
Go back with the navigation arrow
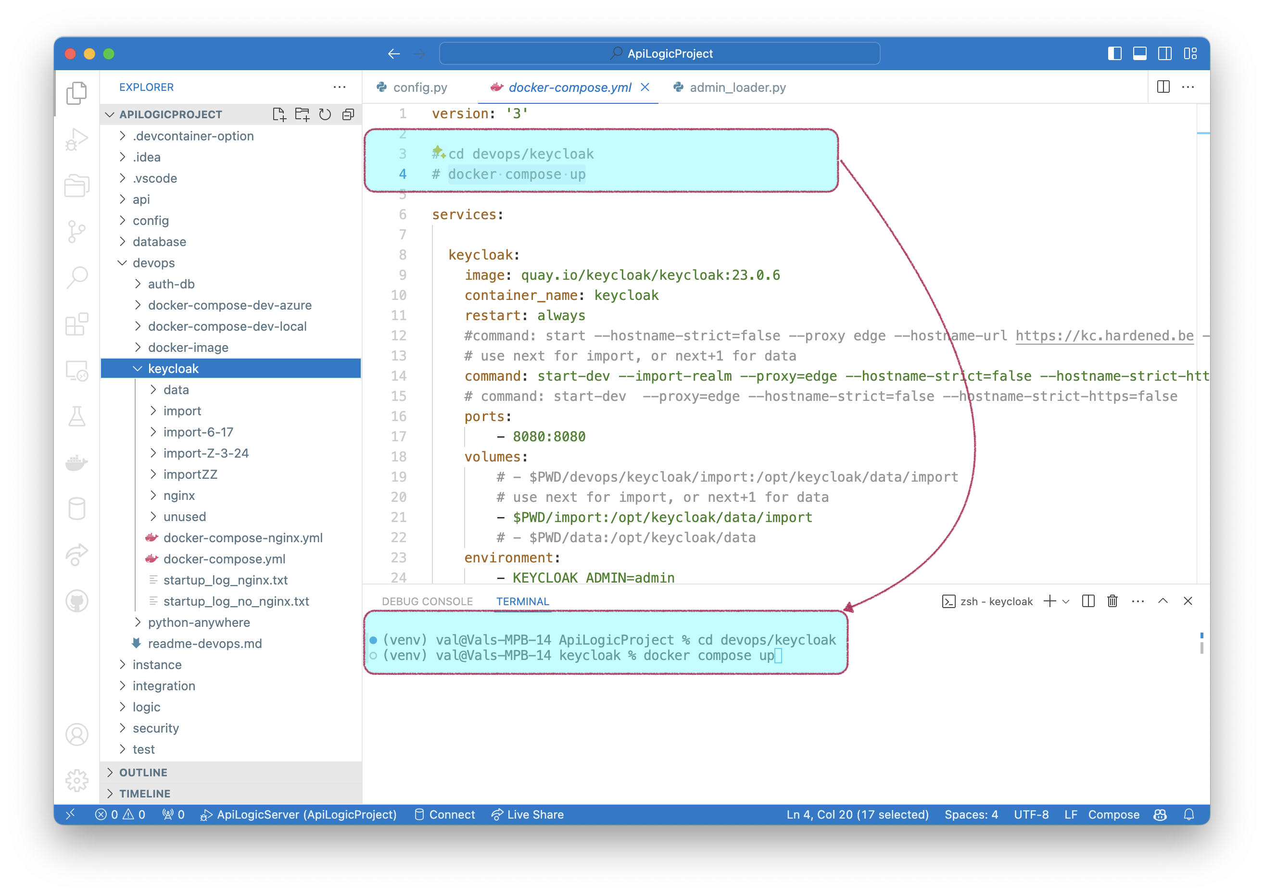[x=393, y=53]
